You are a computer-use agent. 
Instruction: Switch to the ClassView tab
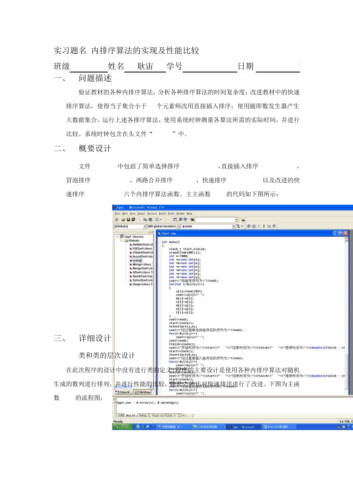tap(123, 392)
